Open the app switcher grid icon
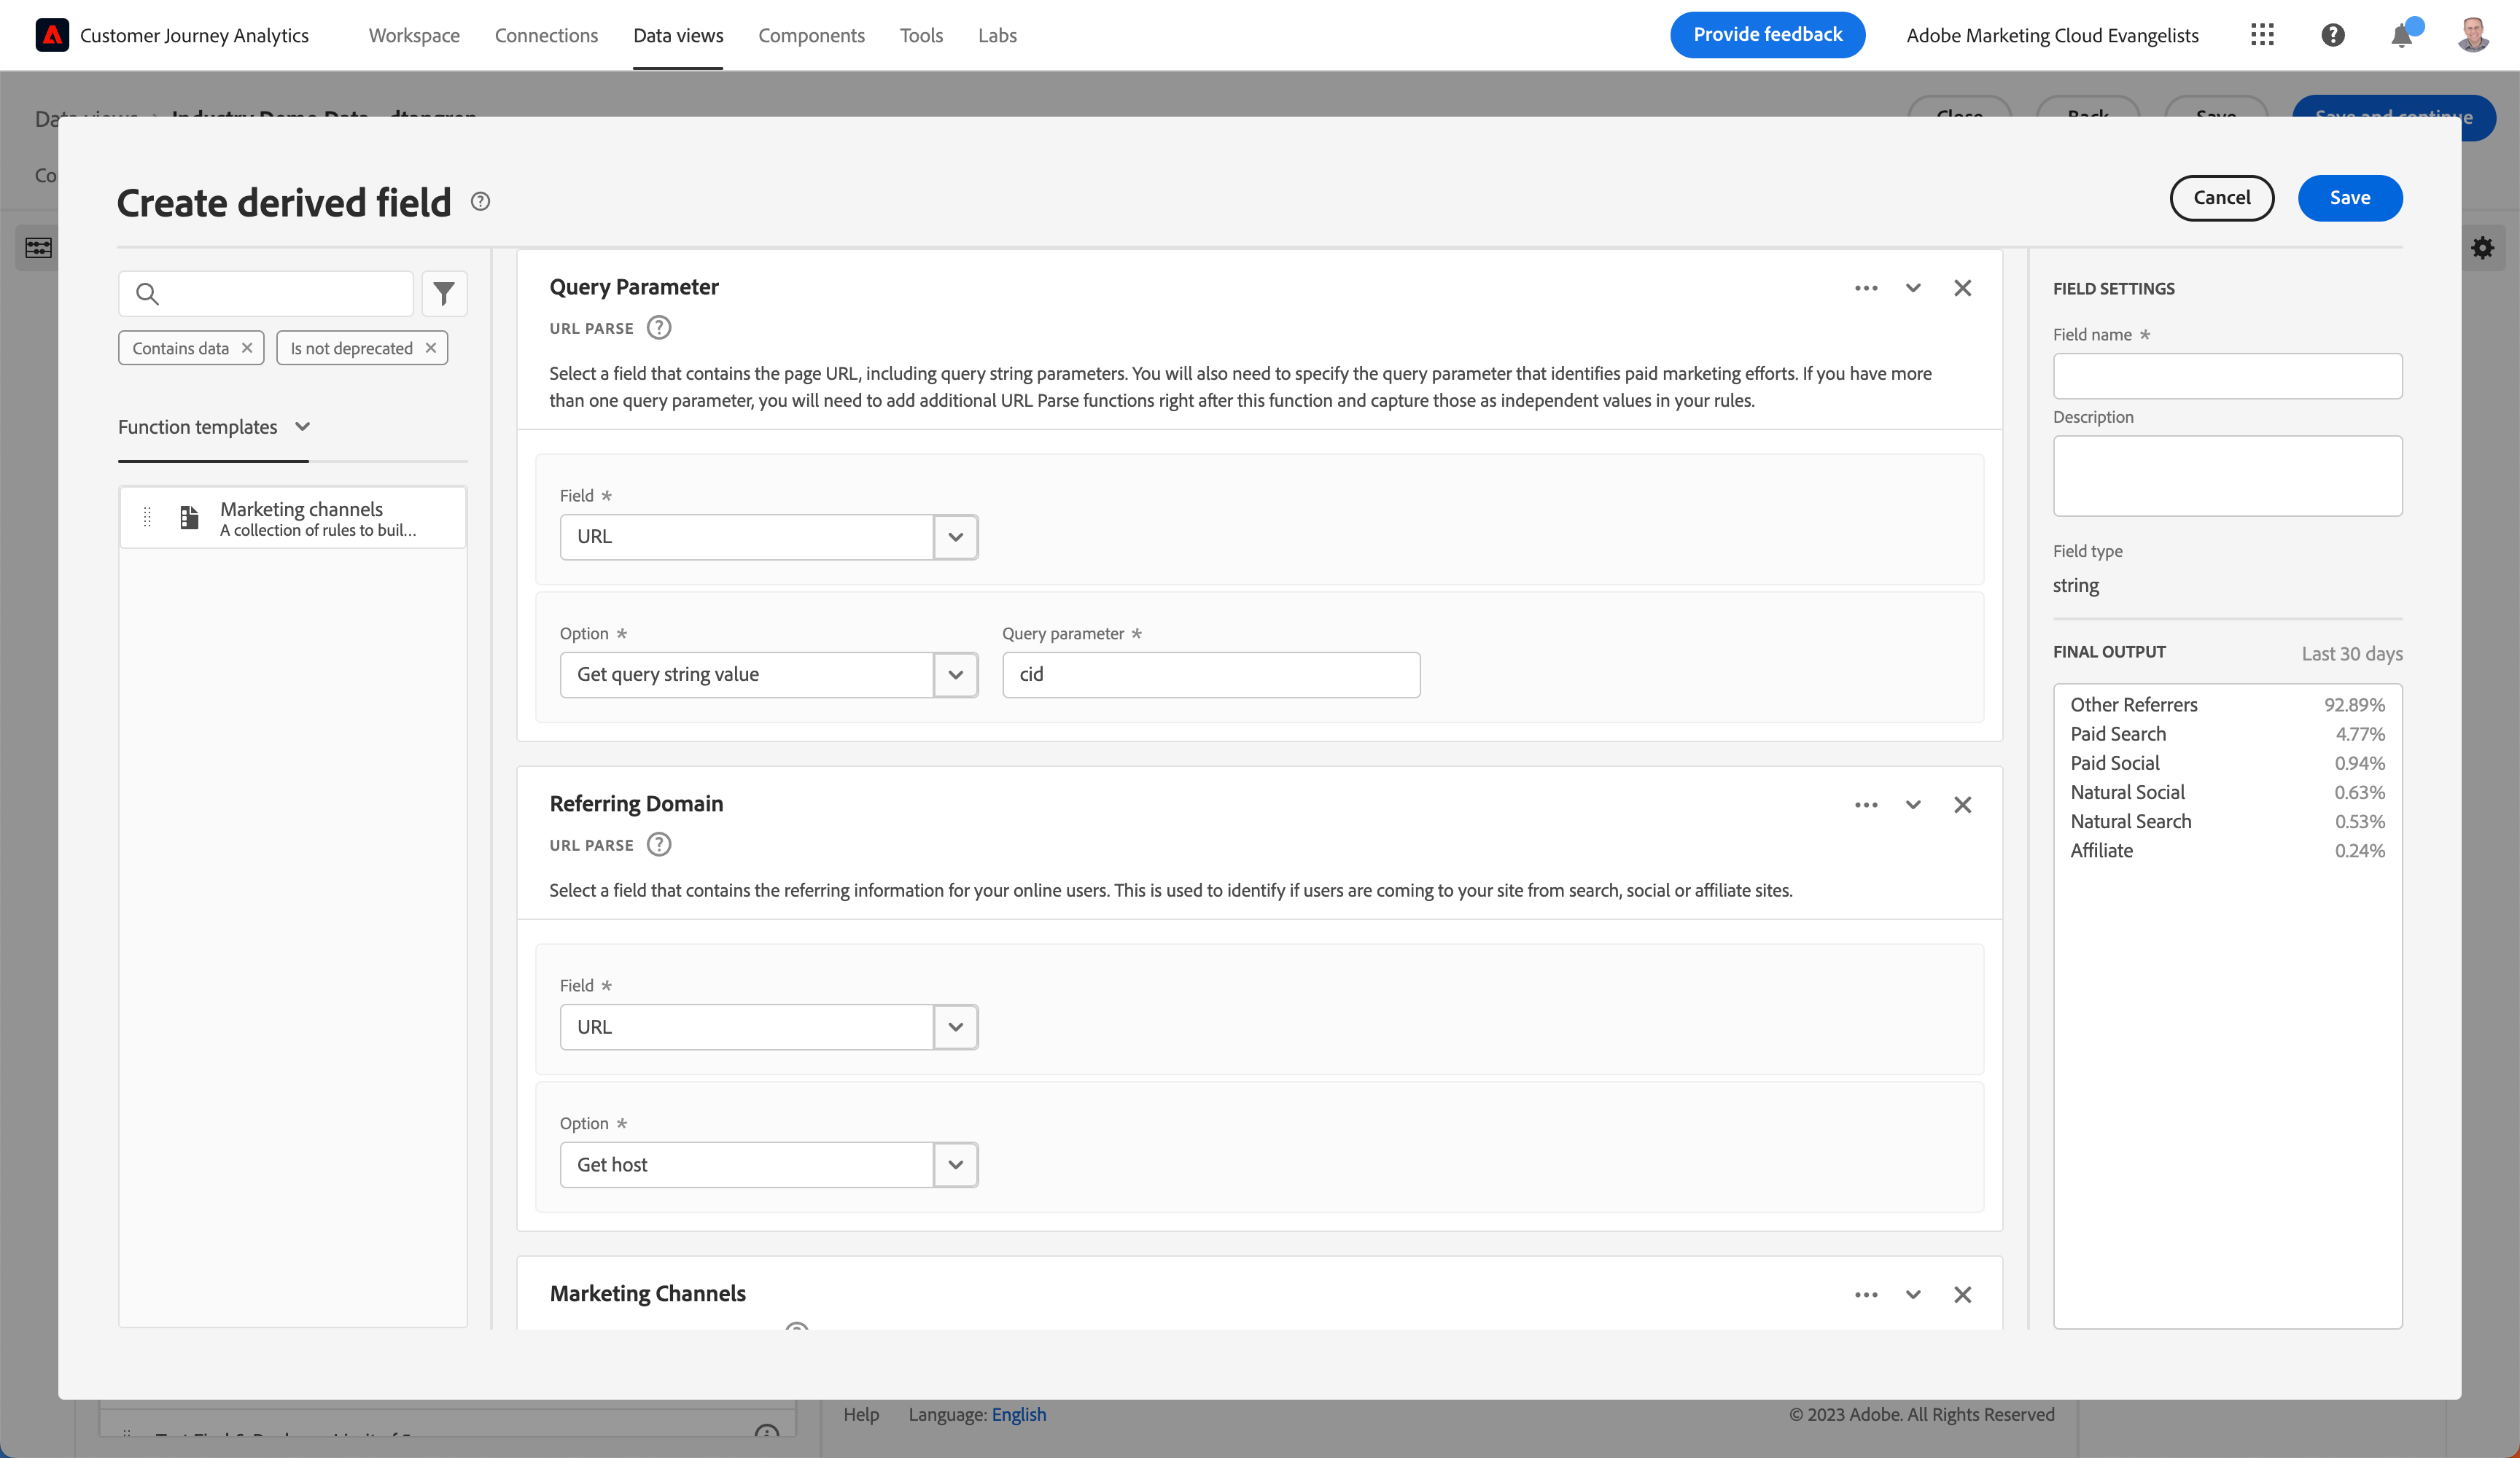Image resolution: width=2520 pixels, height=1458 pixels. click(x=2262, y=35)
